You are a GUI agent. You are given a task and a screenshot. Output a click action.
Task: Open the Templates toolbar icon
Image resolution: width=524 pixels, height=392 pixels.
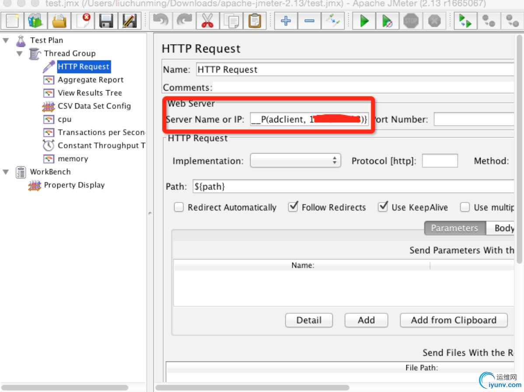pos(35,21)
